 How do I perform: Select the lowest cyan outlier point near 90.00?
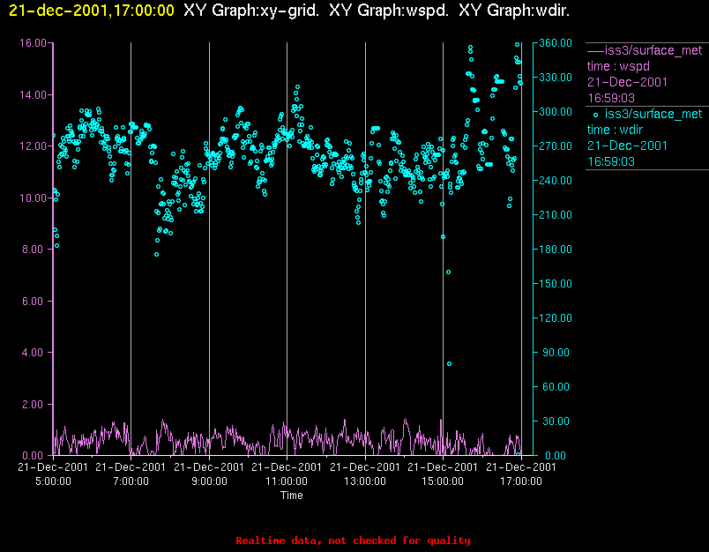[449, 363]
